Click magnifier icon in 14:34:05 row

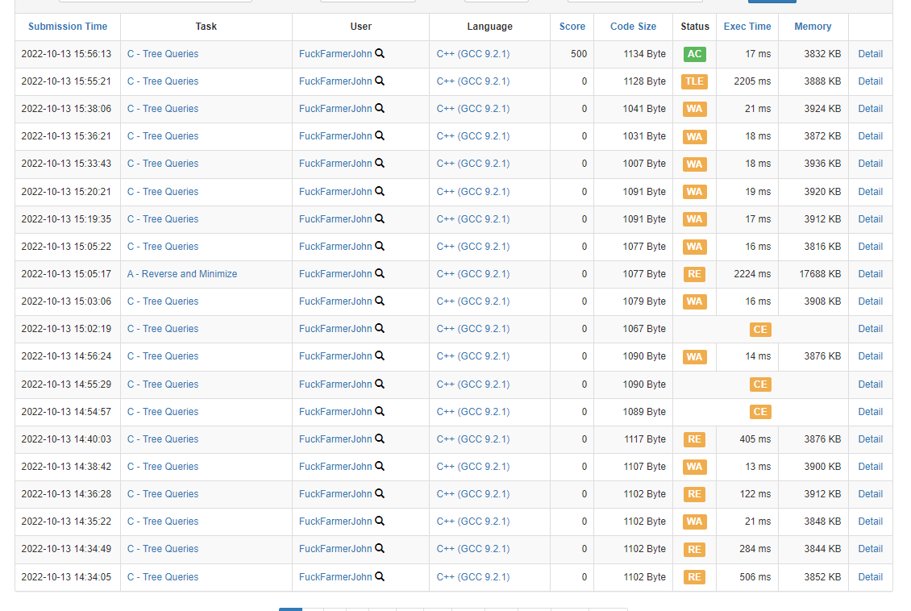point(380,576)
